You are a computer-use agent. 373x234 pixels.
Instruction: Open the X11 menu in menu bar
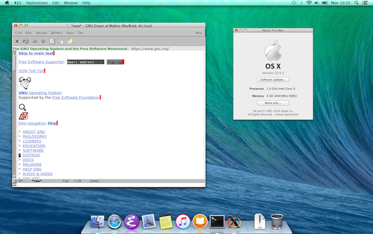point(18,3)
